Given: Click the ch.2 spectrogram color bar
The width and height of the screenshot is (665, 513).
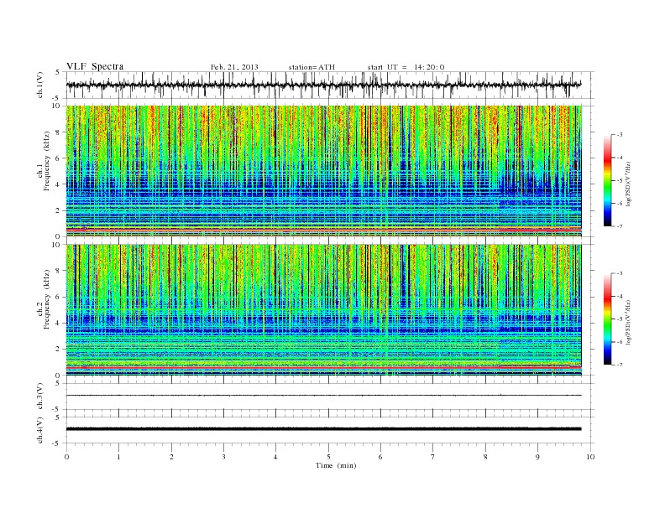Looking at the screenshot, I should [607, 319].
